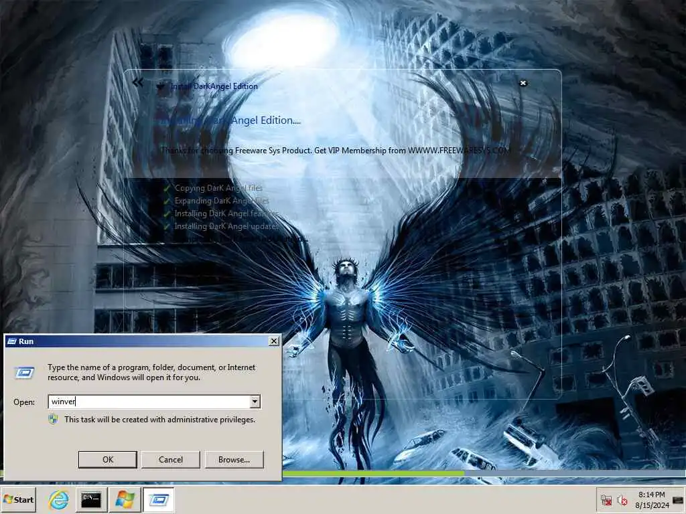Click the Run program icon beside description
Image resolution: width=686 pixels, height=514 pixels.
coord(25,373)
